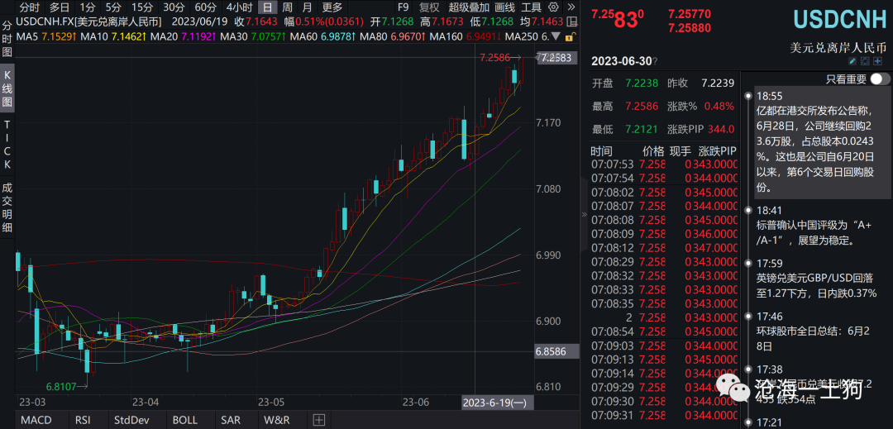This screenshot has width=893, height=429.
Task: Click the pencil edit icon under USDCNH
Action: (852, 62)
